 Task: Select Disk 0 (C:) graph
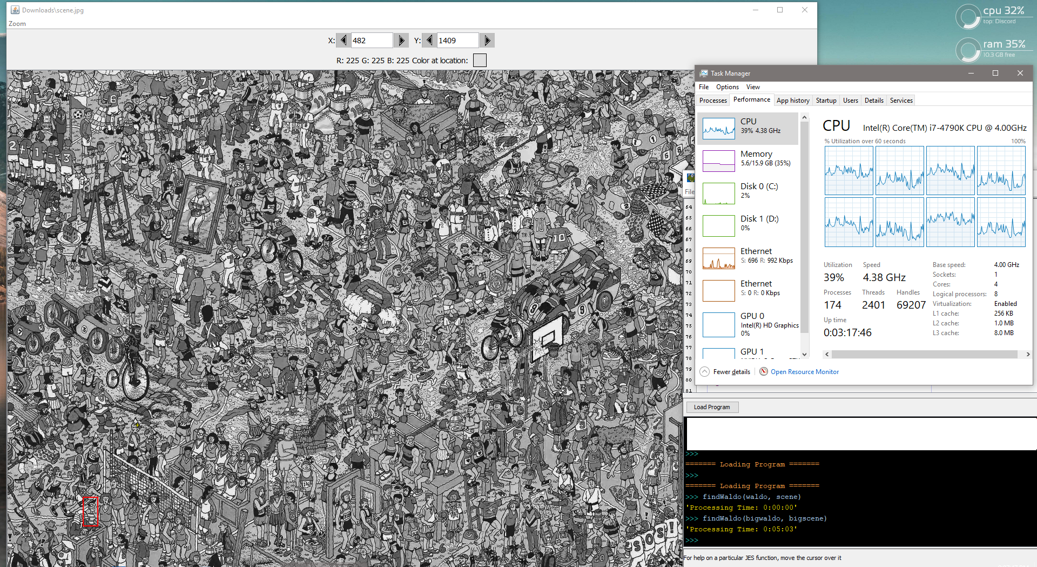pos(718,194)
